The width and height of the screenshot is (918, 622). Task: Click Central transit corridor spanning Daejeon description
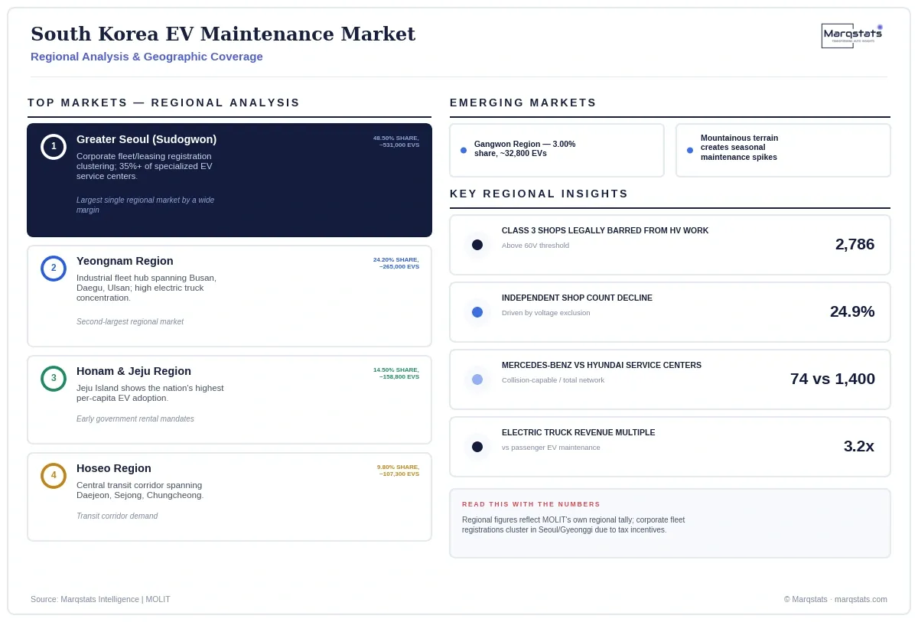(x=140, y=490)
